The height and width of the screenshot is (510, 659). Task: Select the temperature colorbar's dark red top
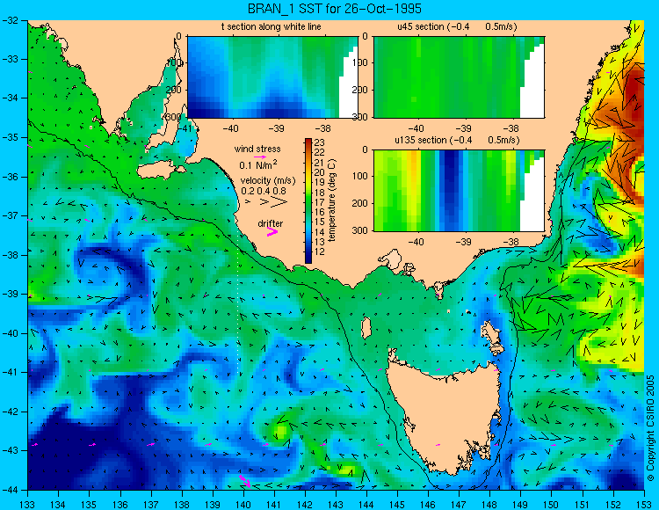click(x=308, y=142)
